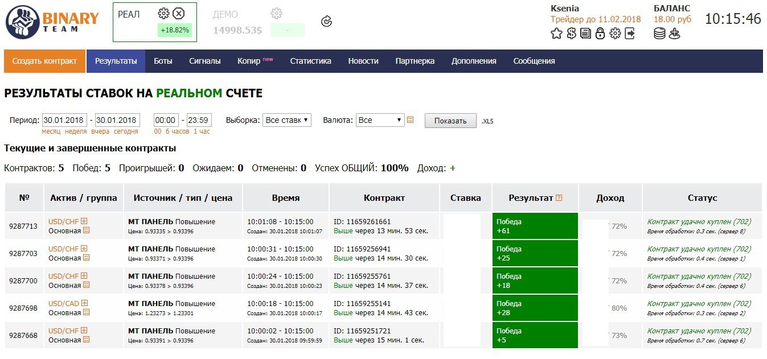This screenshot has width=767, height=359.
Task: Expand the plus icon beside USD/CAD in row 9287698
Action: coord(85,303)
